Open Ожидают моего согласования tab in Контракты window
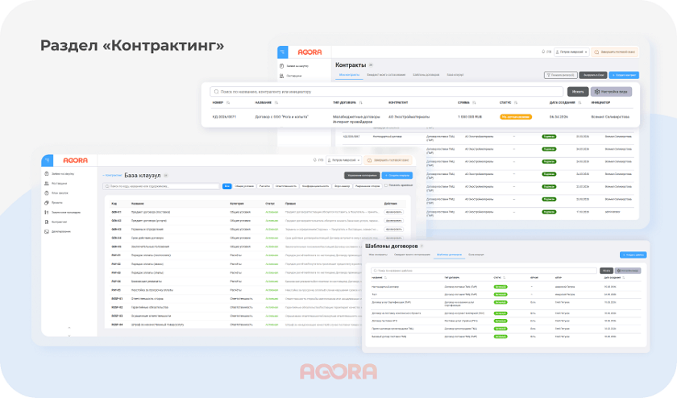This screenshot has height=398, width=677. click(386, 75)
